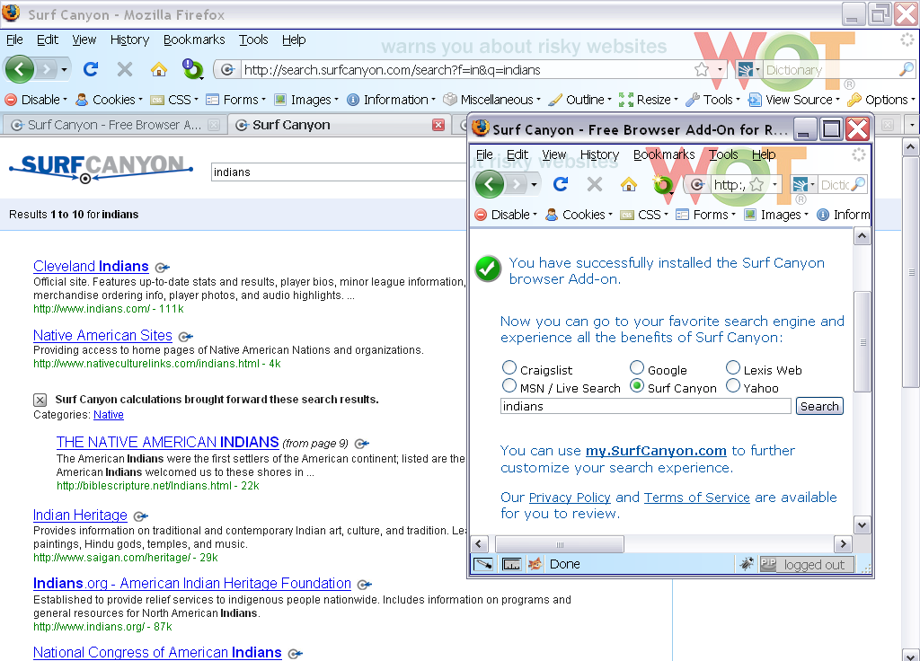Click the Dictionary search magnifier icon
Screen dimensions: 920x661
pos(907,69)
